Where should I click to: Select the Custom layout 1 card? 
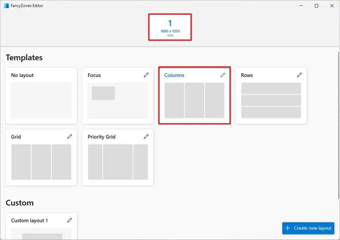(x=41, y=226)
